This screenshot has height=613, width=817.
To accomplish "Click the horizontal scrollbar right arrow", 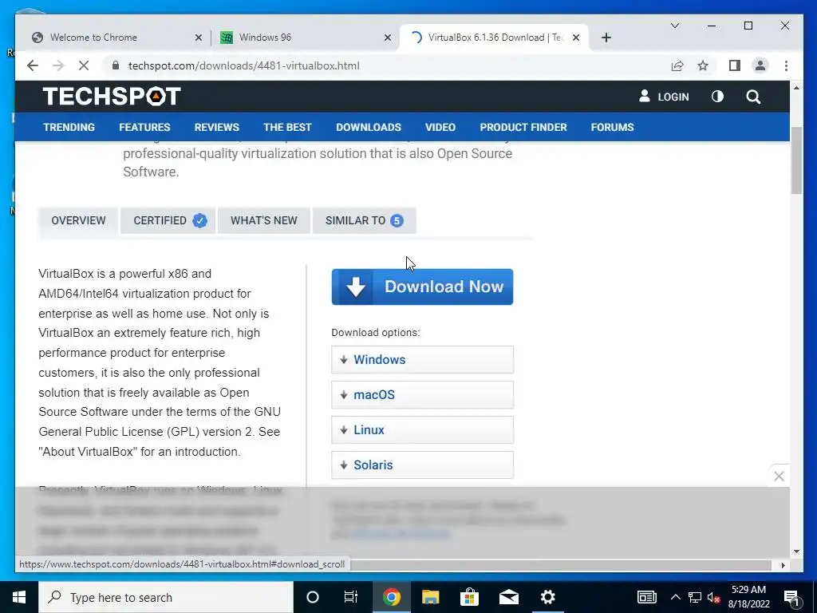I will (783, 565).
